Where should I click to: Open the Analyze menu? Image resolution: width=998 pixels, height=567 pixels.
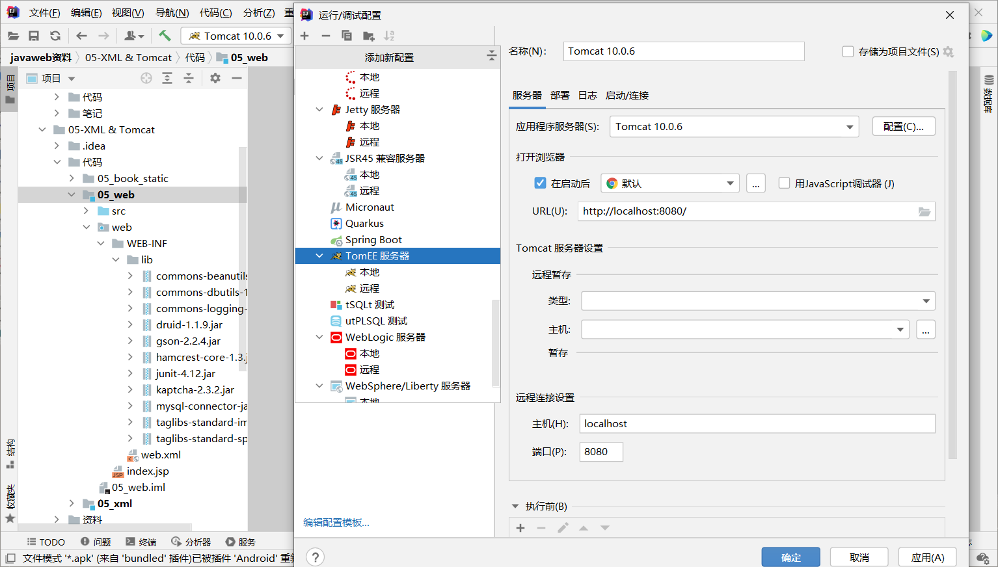coord(259,13)
